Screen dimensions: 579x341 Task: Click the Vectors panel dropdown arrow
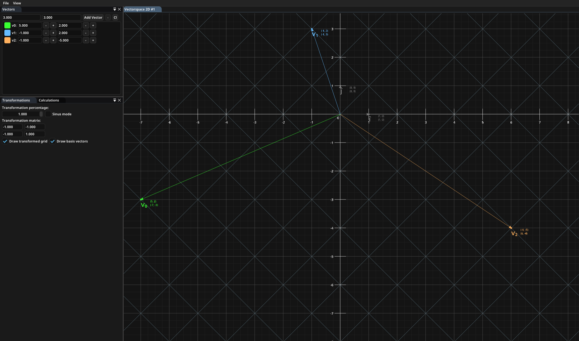[114, 9]
